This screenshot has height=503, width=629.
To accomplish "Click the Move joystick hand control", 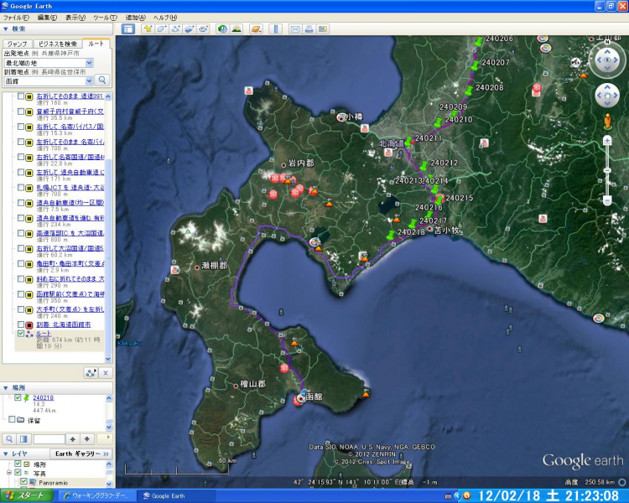I will point(607,96).
